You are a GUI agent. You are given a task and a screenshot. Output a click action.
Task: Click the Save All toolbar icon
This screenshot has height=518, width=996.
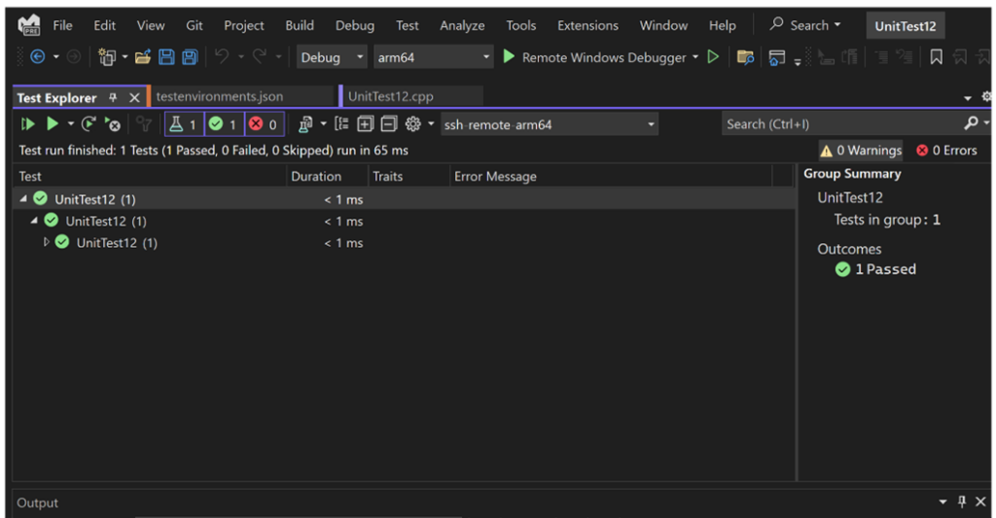[190, 57]
